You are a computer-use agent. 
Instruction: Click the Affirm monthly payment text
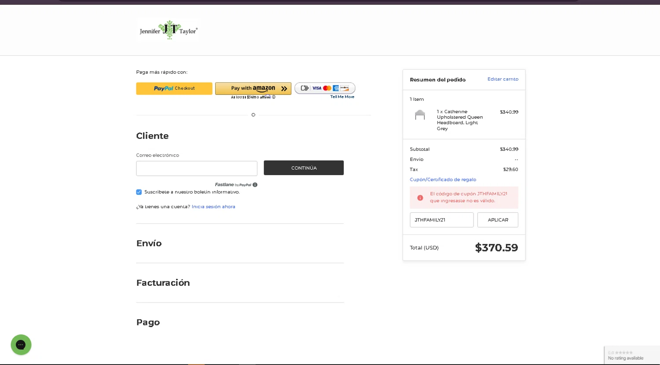point(251,97)
